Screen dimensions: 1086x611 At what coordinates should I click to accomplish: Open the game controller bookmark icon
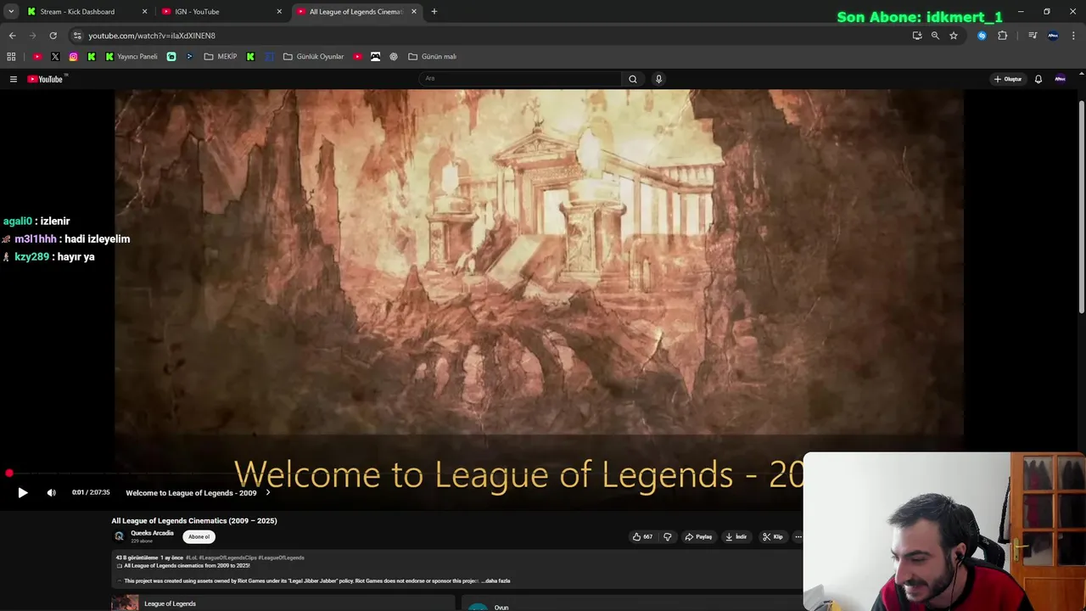point(376,57)
